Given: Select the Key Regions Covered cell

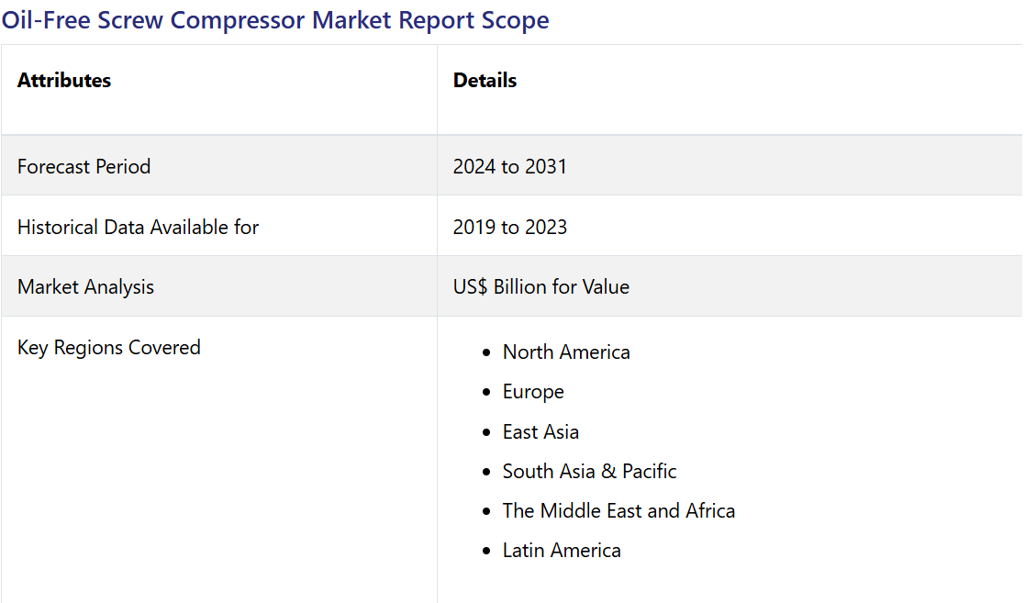Looking at the screenshot, I should [108, 348].
